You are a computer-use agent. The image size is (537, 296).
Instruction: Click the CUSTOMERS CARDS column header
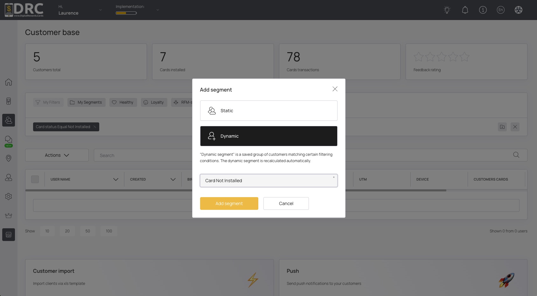[x=491, y=179]
